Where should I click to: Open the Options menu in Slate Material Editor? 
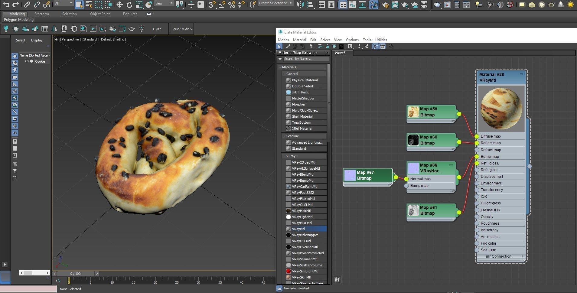352,40
